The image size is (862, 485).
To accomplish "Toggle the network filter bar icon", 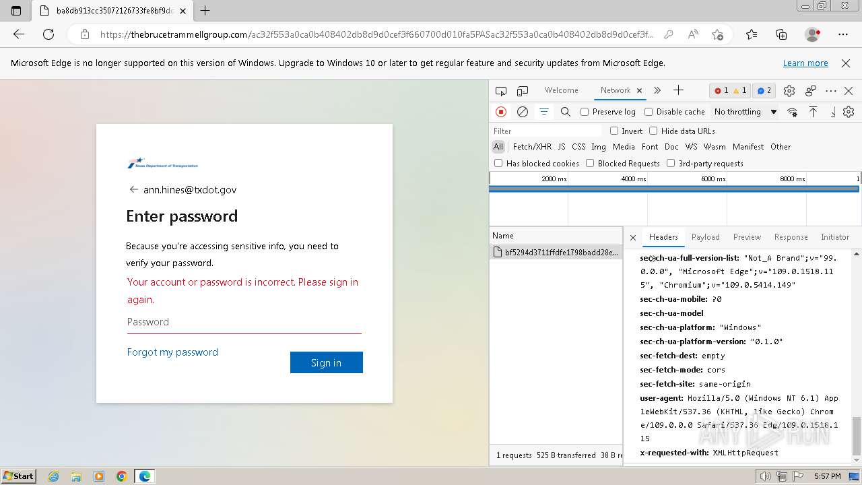I will [544, 112].
